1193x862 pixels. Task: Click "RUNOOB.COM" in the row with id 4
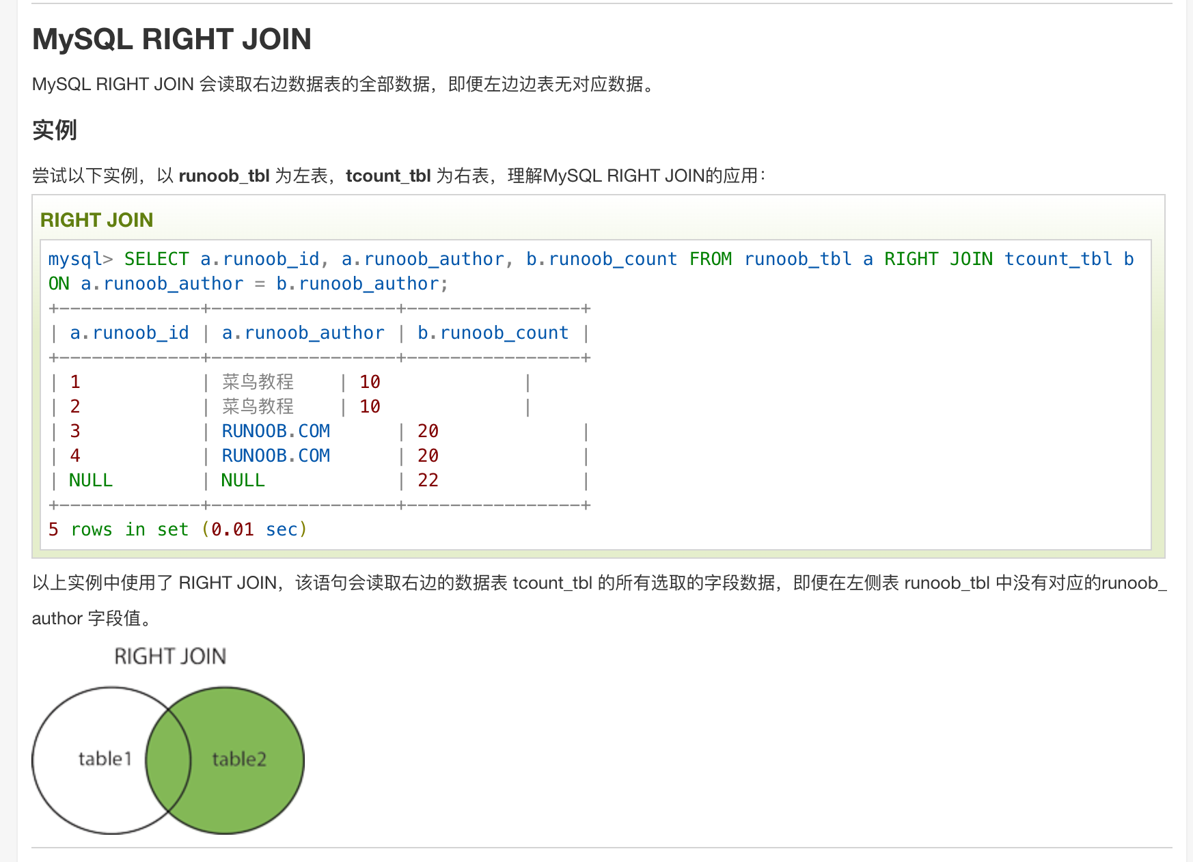(x=276, y=456)
